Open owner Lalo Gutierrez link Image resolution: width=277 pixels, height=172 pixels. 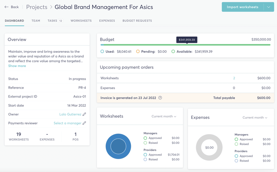70,114
